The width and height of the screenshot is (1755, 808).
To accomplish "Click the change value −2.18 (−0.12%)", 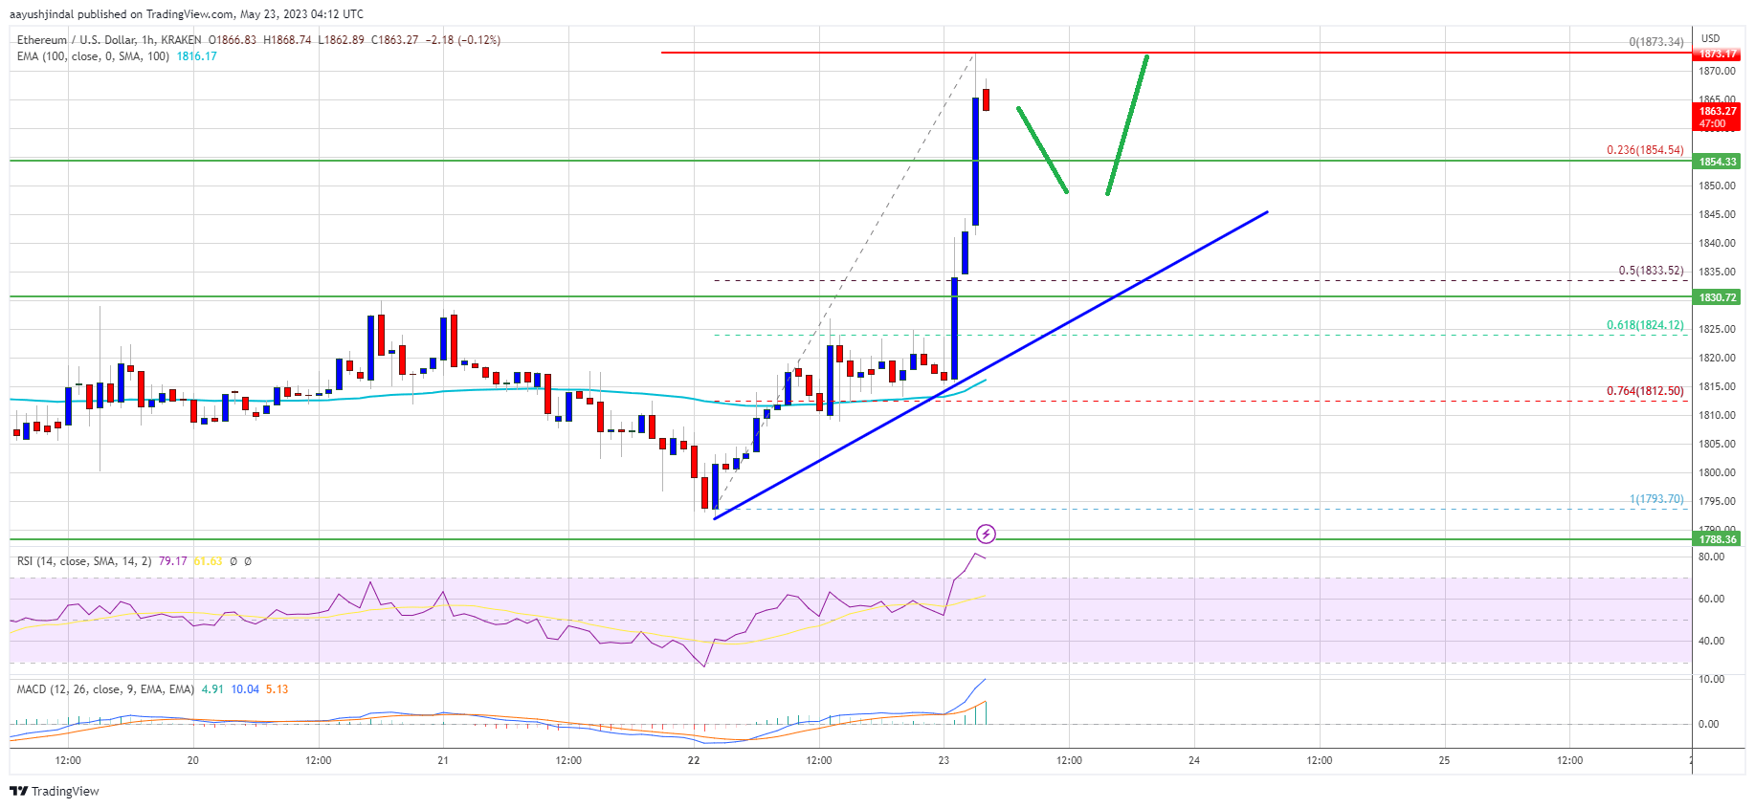I will [463, 40].
